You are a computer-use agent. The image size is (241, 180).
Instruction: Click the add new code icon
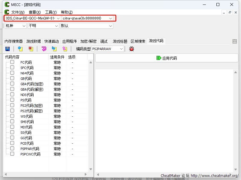(x=20, y=49)
